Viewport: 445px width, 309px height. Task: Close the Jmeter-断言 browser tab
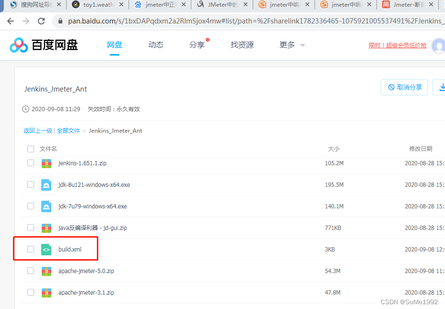pyautogui.click(x=431, y=4)
